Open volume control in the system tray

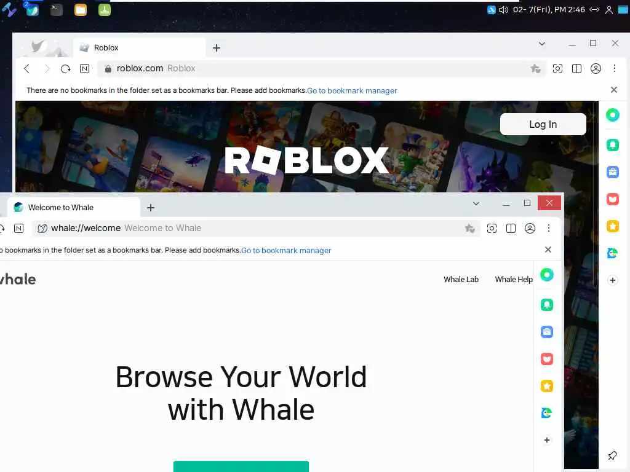tap(503, 10)
